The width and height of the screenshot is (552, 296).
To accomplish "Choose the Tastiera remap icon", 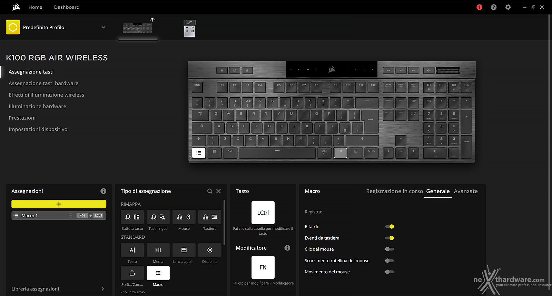I will [x=210, y=217].
